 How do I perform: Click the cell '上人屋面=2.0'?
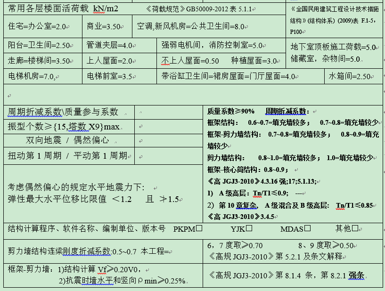[119, 61]
